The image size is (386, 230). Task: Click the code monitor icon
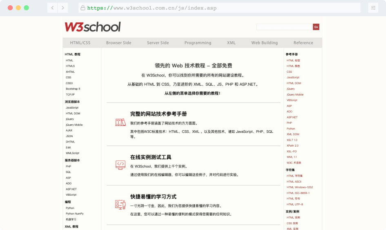(120, 165)
